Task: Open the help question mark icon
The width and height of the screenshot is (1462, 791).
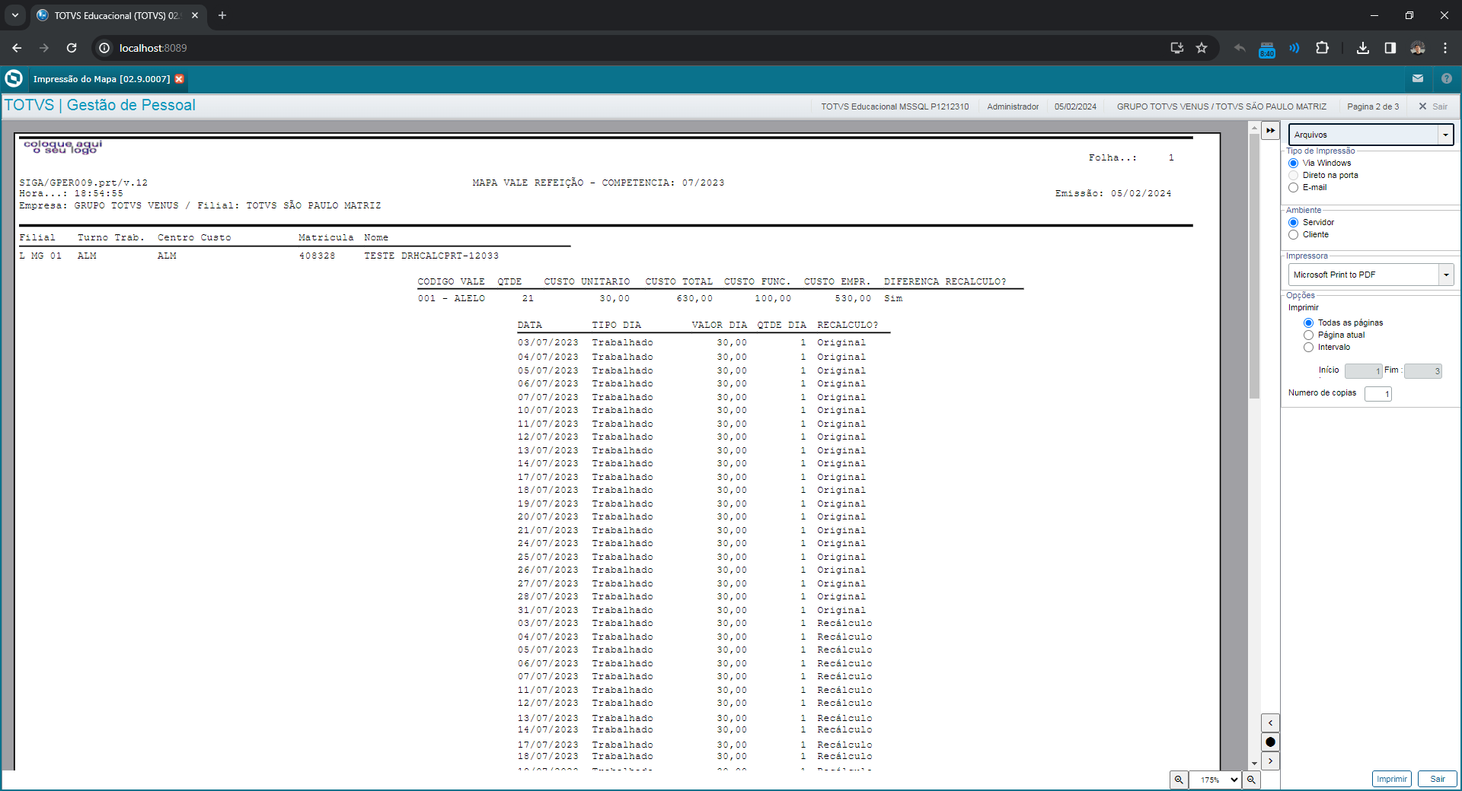Action: coord(1447,78)
